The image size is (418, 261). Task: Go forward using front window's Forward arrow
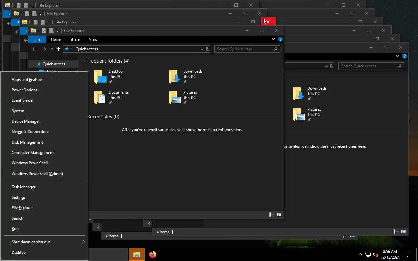pyautogui.click(x=44, y=49)
